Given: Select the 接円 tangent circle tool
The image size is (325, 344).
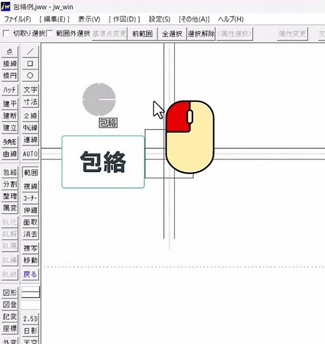Looking at the screenshot, I should click(x=10, y=75).
